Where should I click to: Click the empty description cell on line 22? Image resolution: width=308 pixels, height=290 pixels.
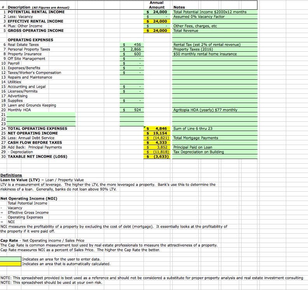click(x=41, y=119)
